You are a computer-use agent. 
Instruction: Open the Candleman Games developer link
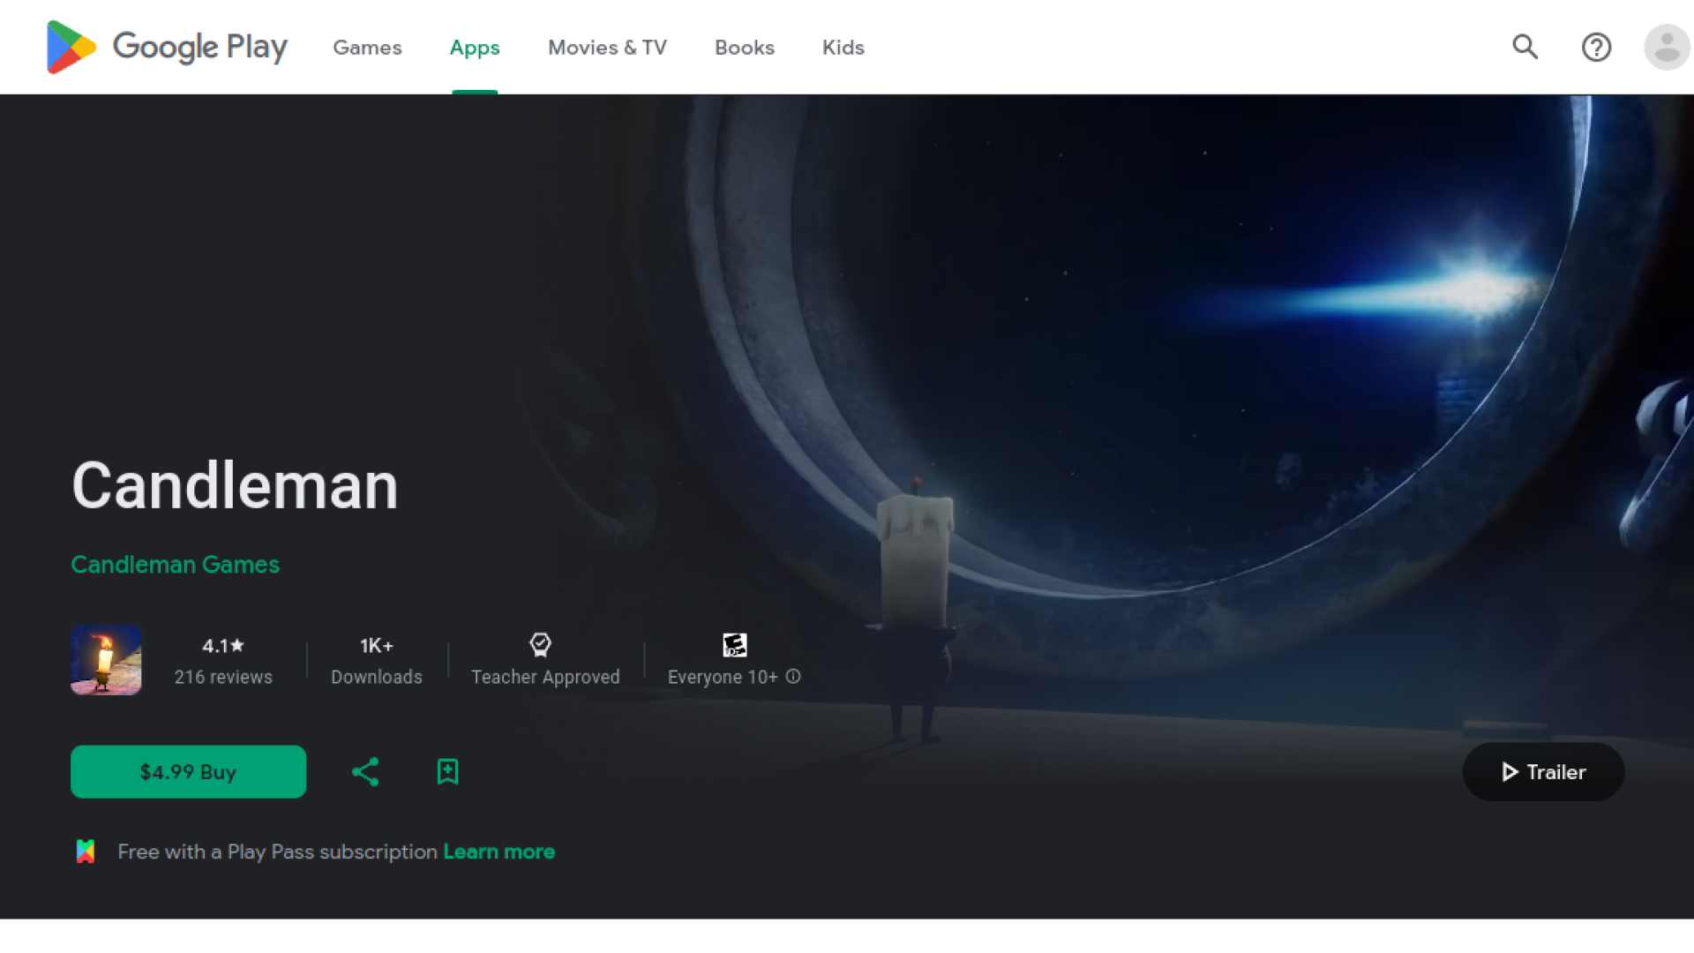tap(175, 565)
